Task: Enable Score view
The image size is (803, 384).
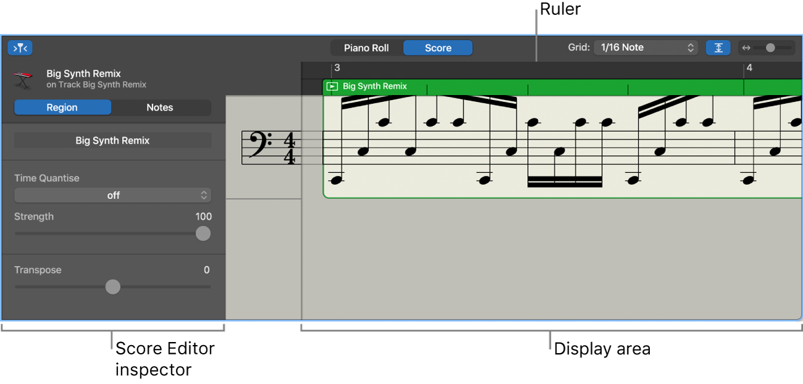Action: click(x=438, y=48)
